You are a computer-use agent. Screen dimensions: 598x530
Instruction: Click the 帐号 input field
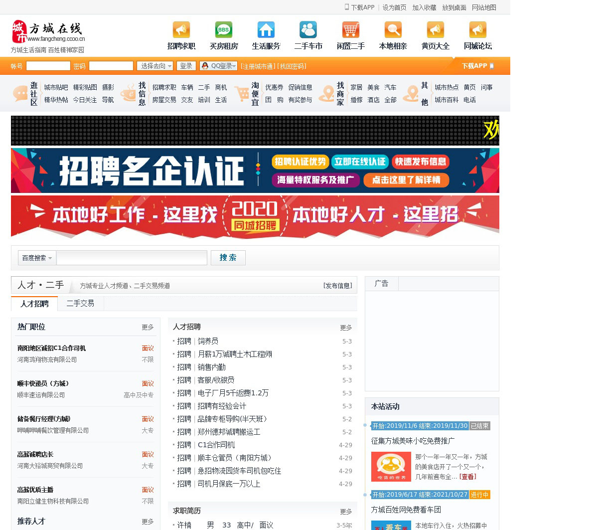(x=48, y=66)
